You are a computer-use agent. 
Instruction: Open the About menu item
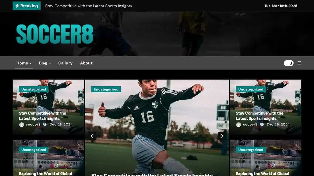click(86, 63)
